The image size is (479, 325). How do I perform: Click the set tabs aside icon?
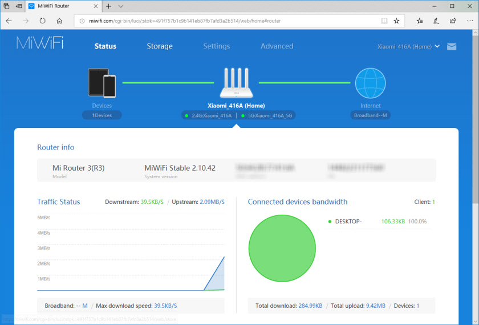point(19,6)
